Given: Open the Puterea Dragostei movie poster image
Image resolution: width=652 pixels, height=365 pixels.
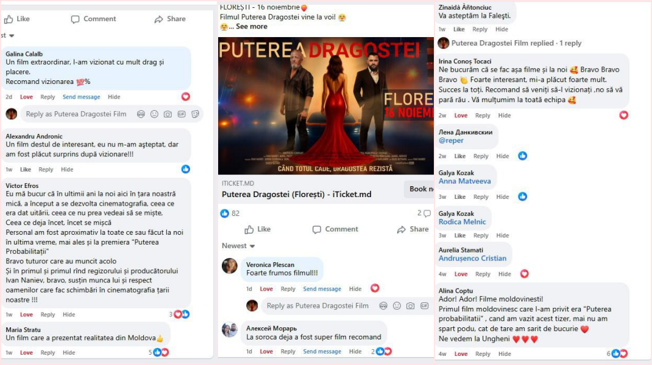Looking at the screenshot, I should coord(326,106).
